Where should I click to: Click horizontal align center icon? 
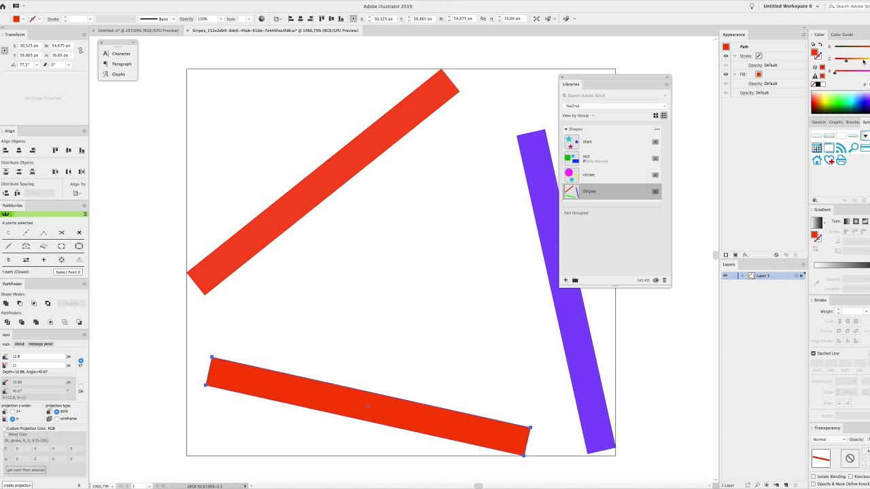click(x=18, y=150)
